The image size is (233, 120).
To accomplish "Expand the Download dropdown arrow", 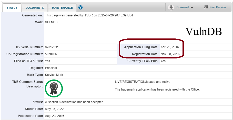I will 192,7.
